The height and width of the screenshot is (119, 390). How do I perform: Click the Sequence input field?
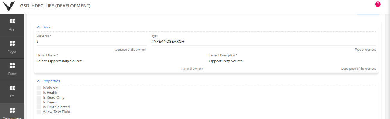point(91,42)
